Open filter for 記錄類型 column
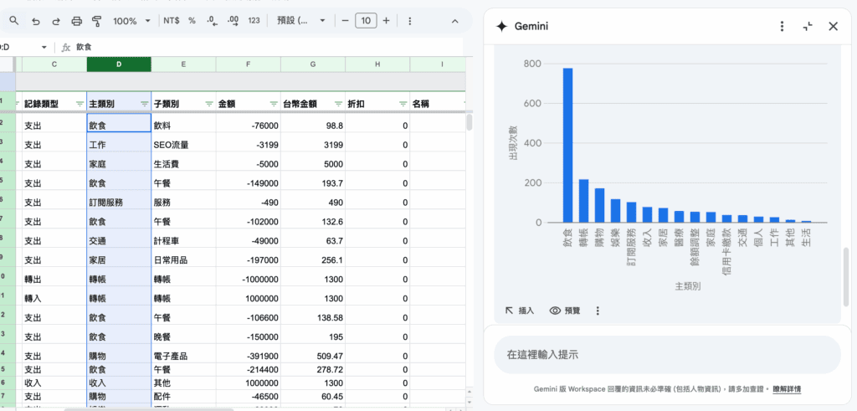857x411 pixels. 80,103
